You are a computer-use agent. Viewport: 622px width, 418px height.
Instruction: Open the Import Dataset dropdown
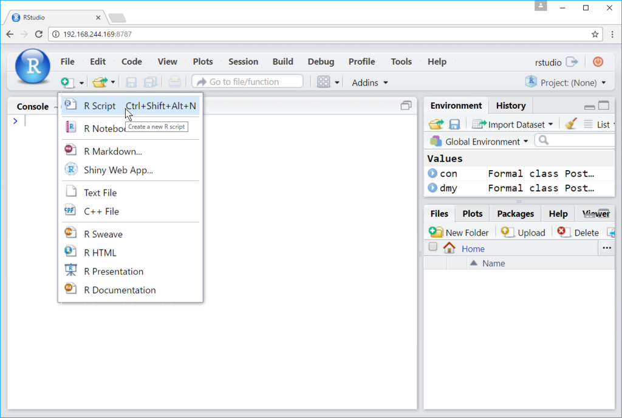[512, 125]
